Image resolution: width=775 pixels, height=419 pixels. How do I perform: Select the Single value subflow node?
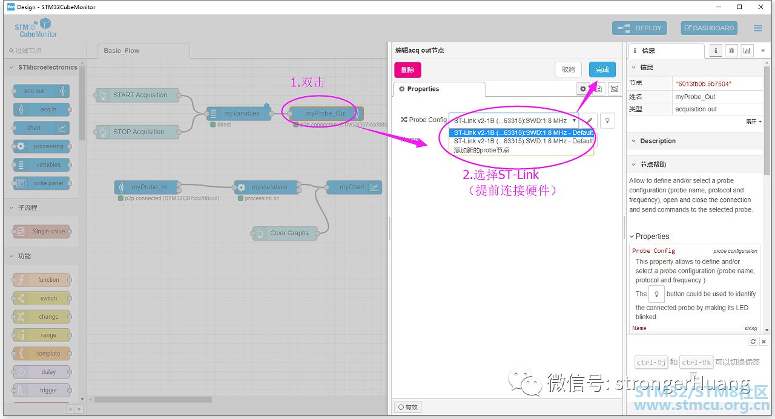pyautogui.click(x=41, y=231)
